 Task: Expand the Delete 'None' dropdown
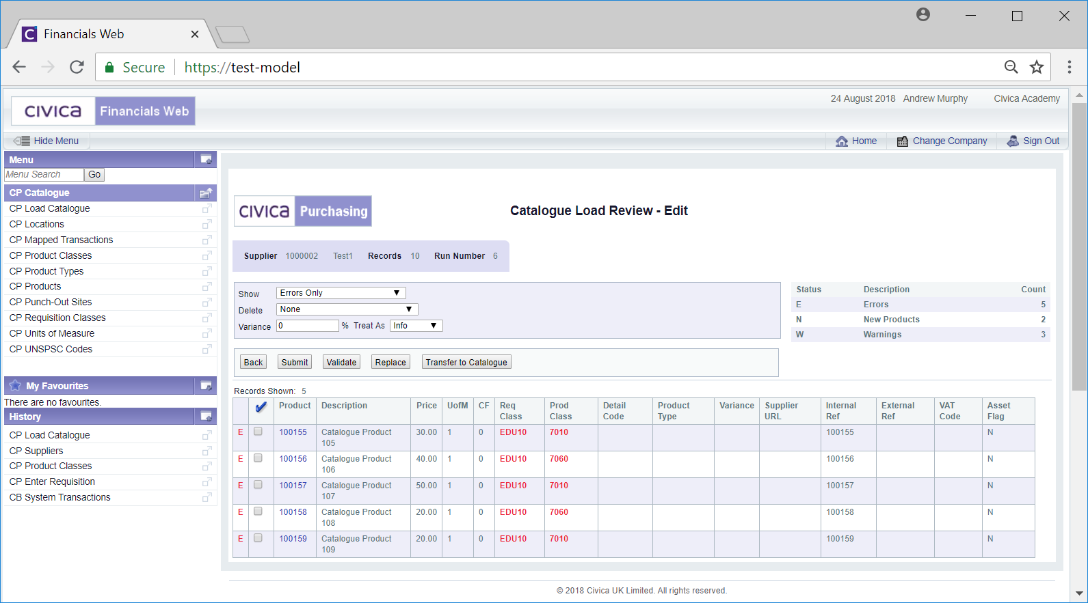point(347,309)
